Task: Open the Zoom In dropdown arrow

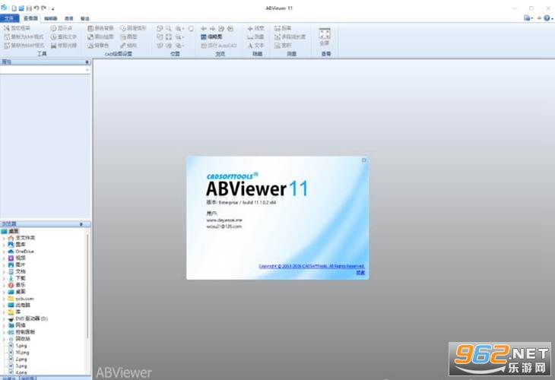Action: coord(183,28)
